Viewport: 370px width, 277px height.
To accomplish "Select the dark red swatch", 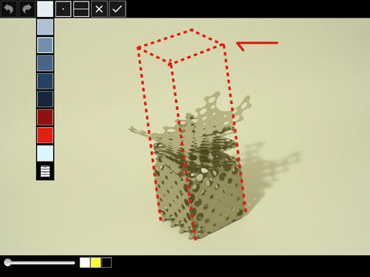I will coord(45,117).
